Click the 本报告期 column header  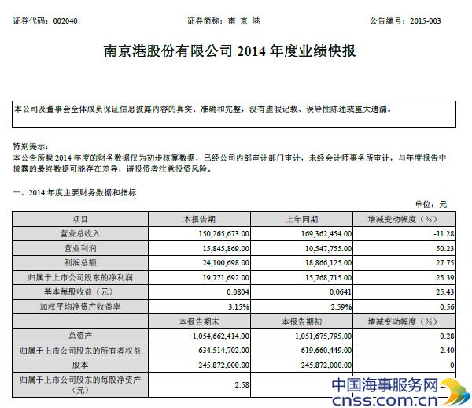point(199,219)
